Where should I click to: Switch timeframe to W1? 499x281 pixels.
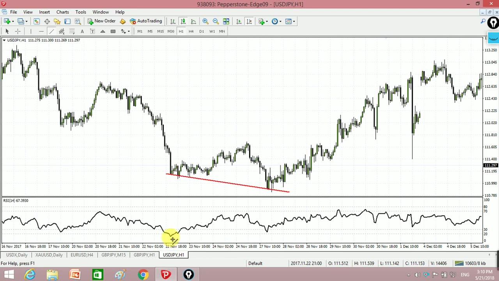tap(212, 31)
